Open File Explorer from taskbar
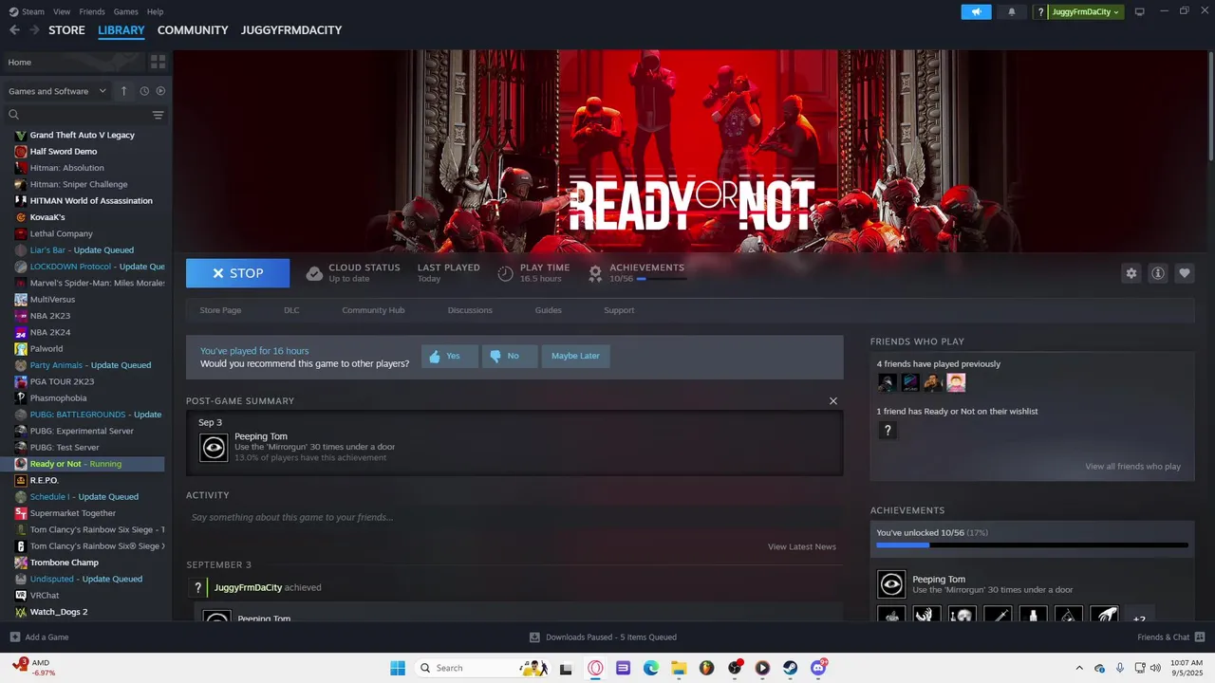 coord(679,668)
